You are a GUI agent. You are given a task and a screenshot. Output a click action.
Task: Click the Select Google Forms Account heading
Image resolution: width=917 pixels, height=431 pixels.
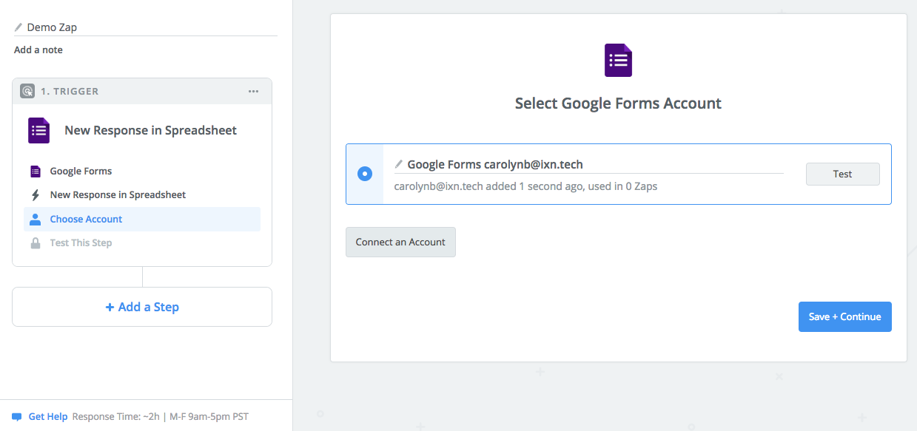[618, 103]
